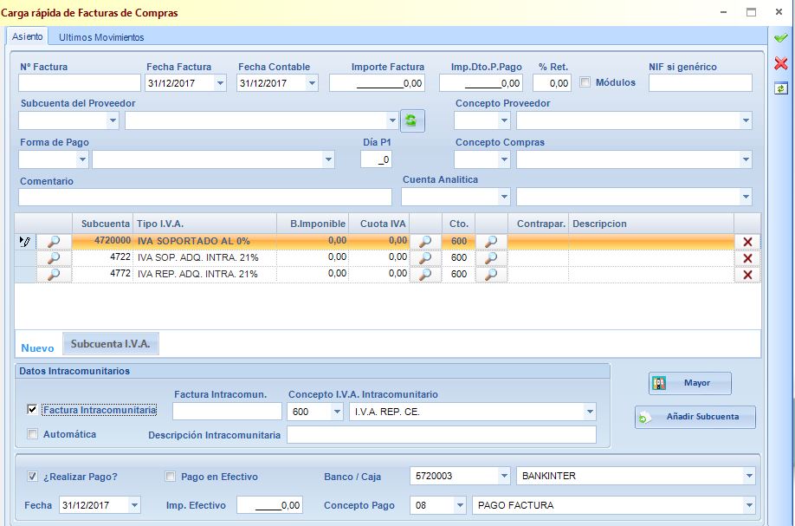Open the Concepto I.V.A. Intracomunitario 600 dropdown

(x=337, y=412)
